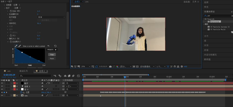Open the 25% magnification dropdown
The image size is (233, 107).
coord(86,67)
